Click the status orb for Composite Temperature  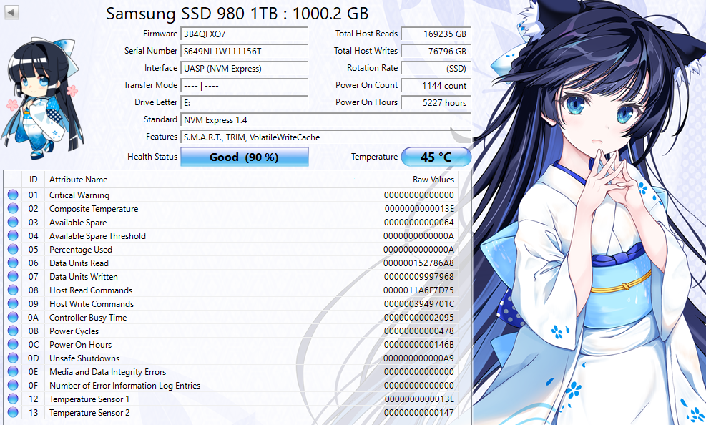point(13,208)
